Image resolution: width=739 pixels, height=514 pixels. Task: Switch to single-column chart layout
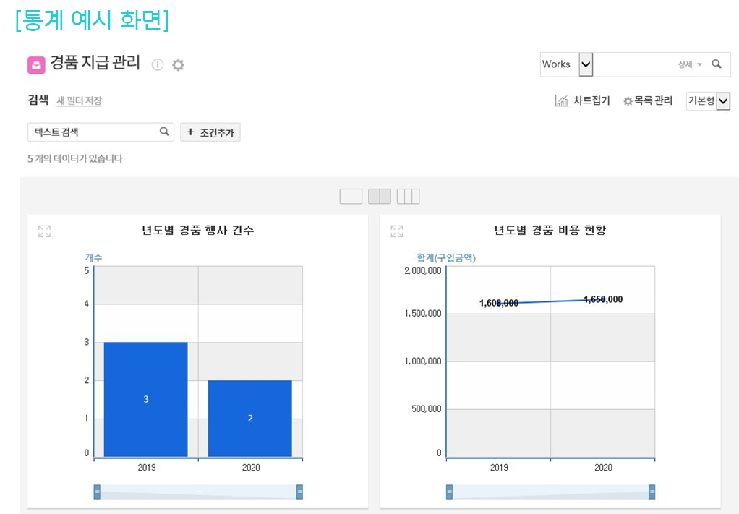click(x=351, y=197)
